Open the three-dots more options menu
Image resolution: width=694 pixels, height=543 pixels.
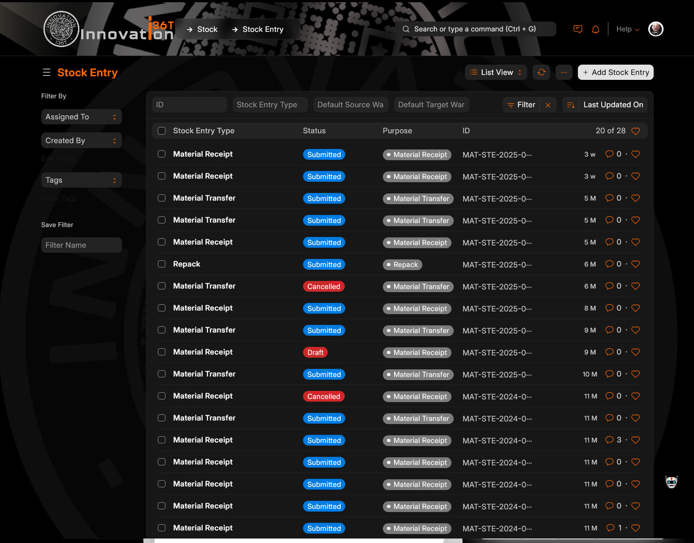pos(564,72)
